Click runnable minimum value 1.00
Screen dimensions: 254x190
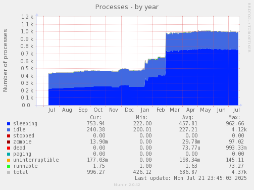tap(145, 166)
